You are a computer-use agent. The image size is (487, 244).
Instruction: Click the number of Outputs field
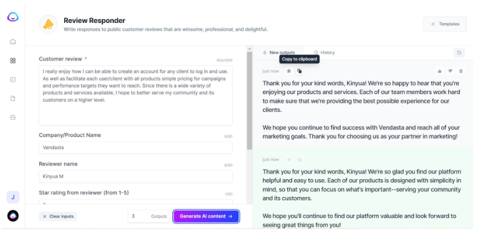coord(149,217)
